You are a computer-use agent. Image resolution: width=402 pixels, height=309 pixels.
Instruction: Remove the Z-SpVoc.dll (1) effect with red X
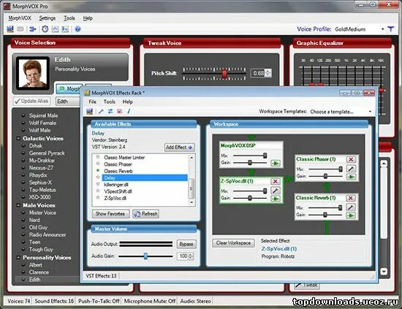coord(275,181)
